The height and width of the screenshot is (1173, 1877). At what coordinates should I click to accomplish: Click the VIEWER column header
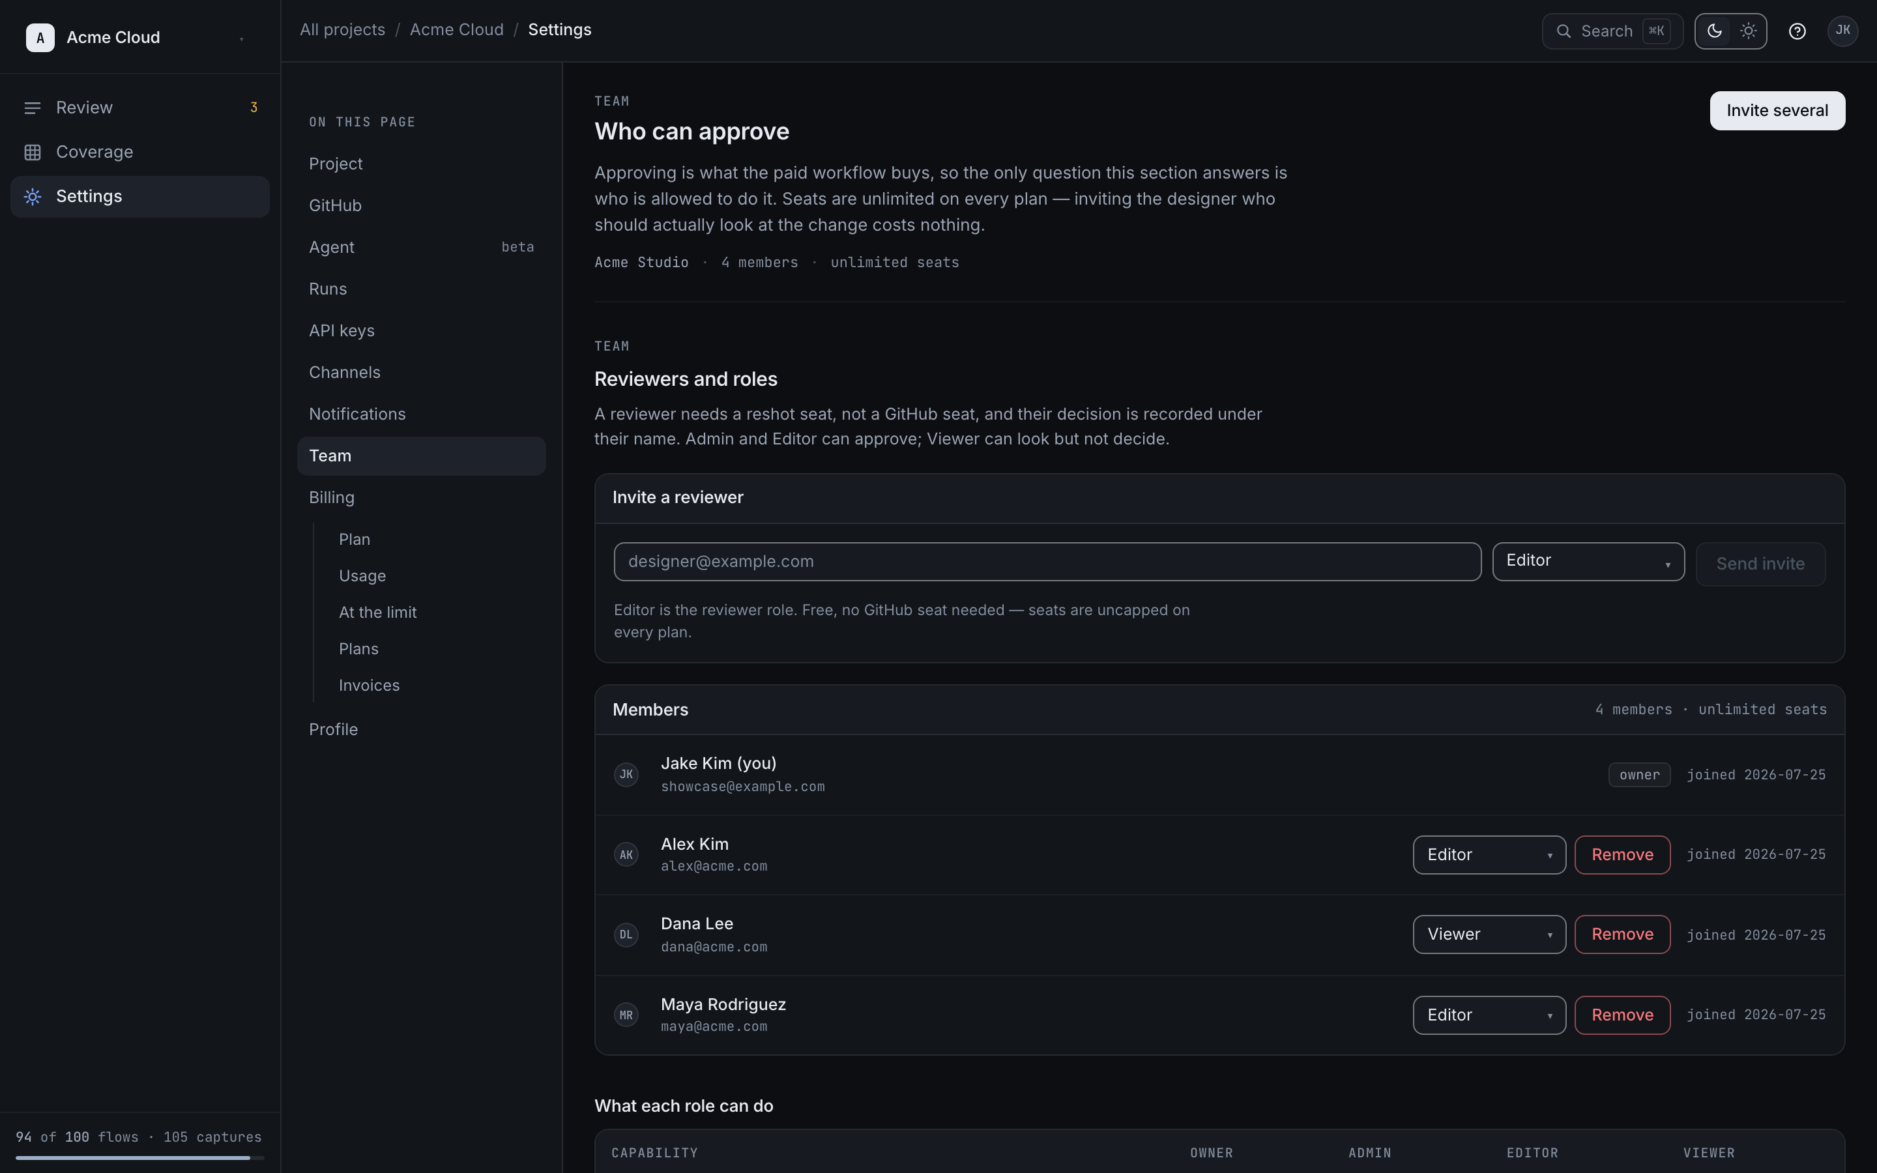click(x=1709, y=1153)
